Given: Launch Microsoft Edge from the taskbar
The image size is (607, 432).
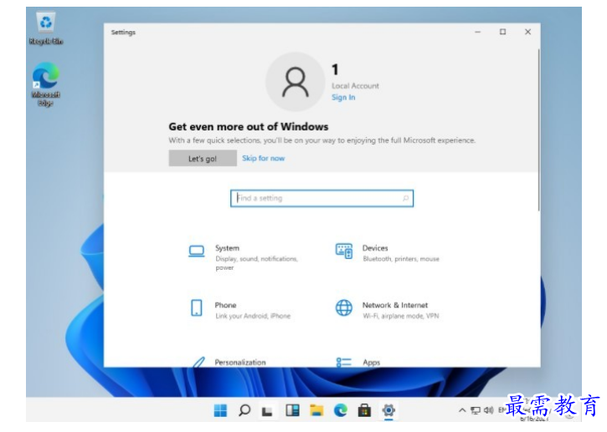Looking at the screenshot, I should tap(341, 410).
